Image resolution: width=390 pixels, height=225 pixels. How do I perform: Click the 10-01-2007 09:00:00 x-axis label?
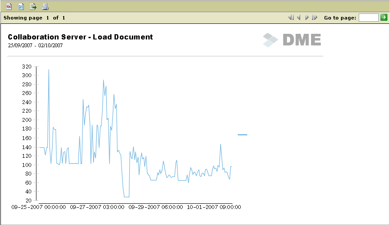(214, 207)
